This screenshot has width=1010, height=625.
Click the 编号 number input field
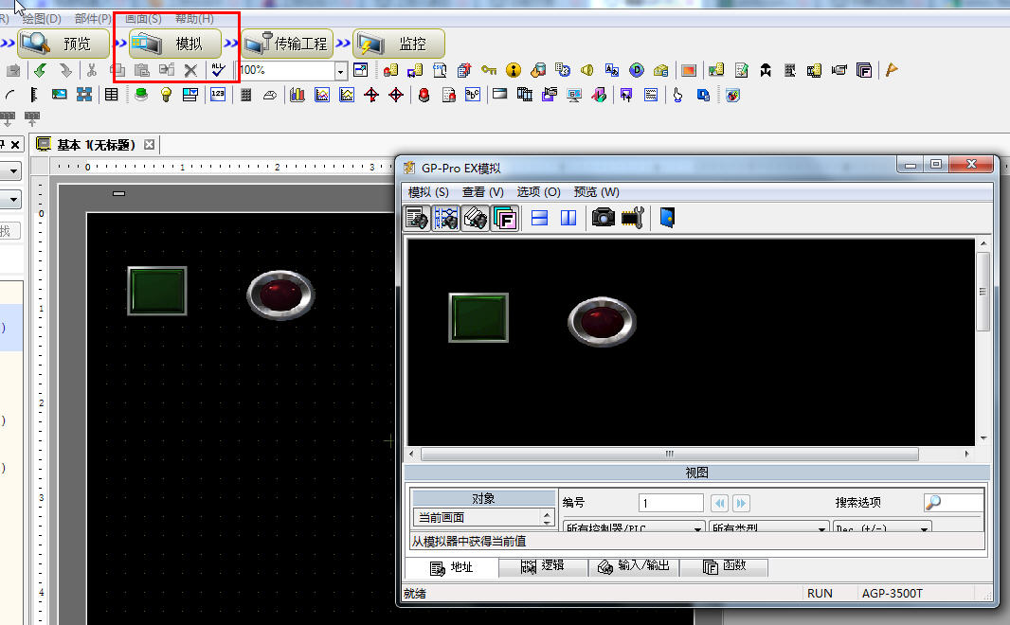coord(671,503)
